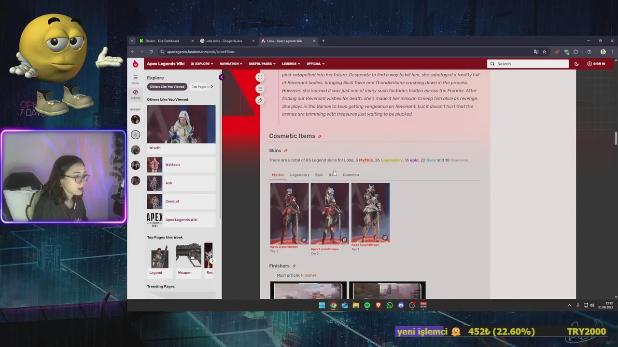Open the Wattson recommended page
Screen dimensions: 618x347
[x=181, y=164]
